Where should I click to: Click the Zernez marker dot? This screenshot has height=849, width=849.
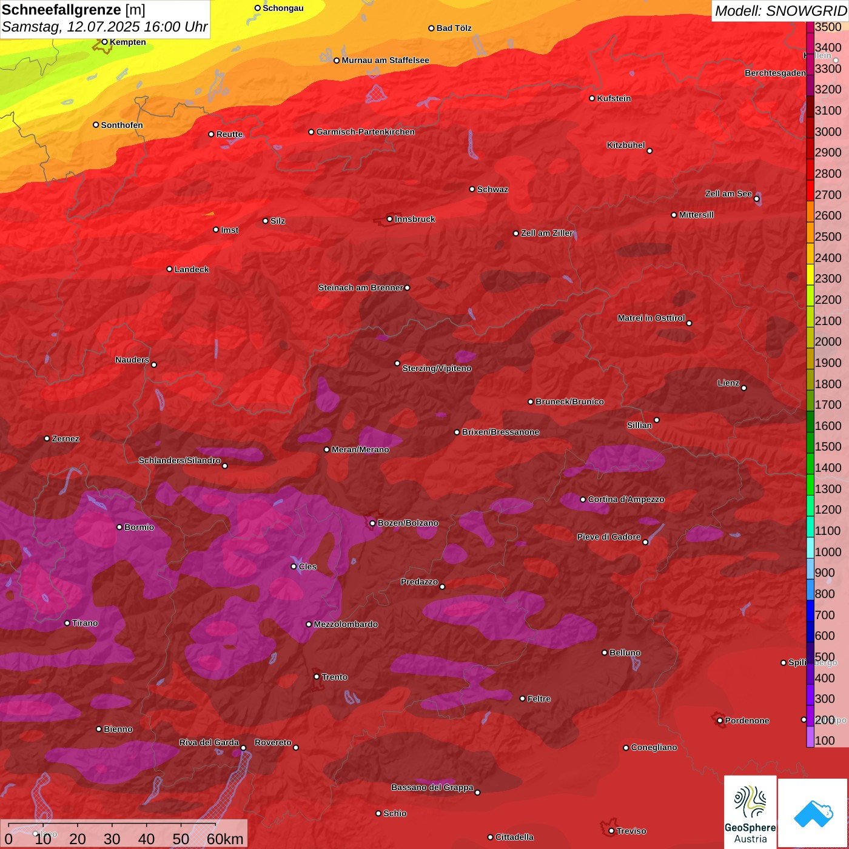47,438
